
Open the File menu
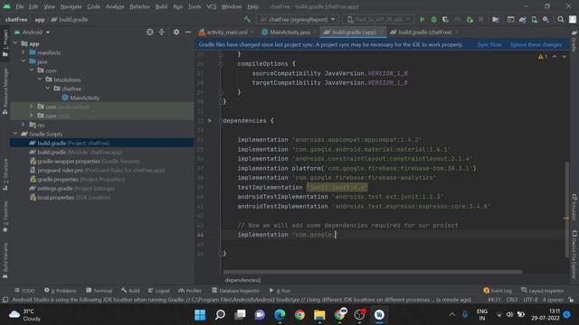tap(20, 6)
